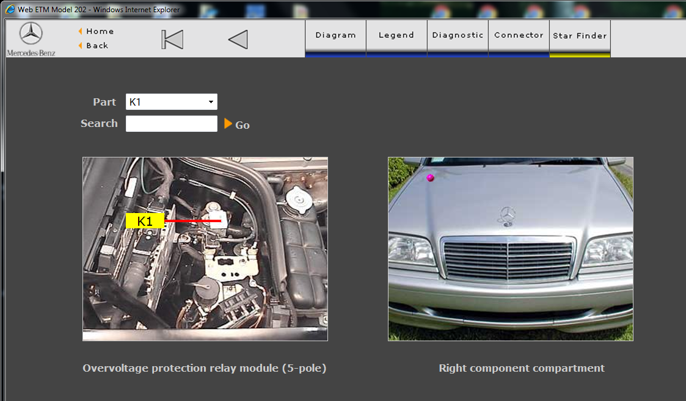Viewport: 686px width, 401px height.
Task: Expand the Part dropdown showing K1
Action: tap(172, 102)
